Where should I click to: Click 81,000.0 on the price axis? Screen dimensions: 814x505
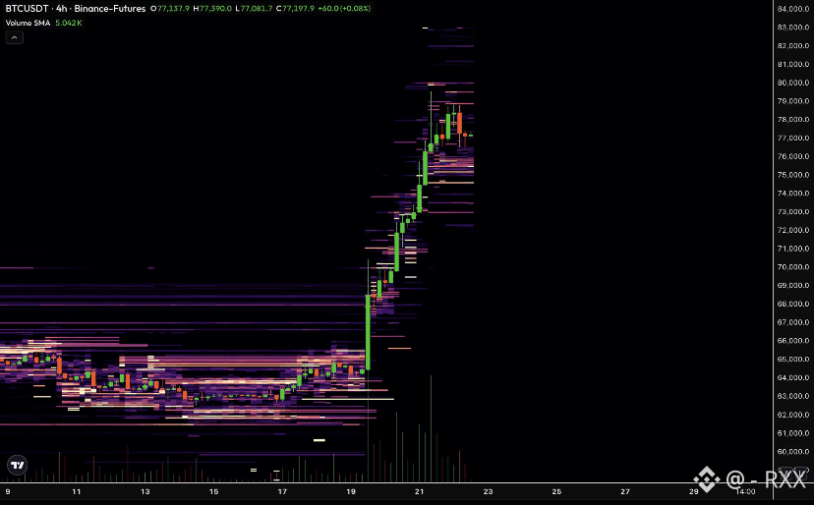[x=792, y=64]
